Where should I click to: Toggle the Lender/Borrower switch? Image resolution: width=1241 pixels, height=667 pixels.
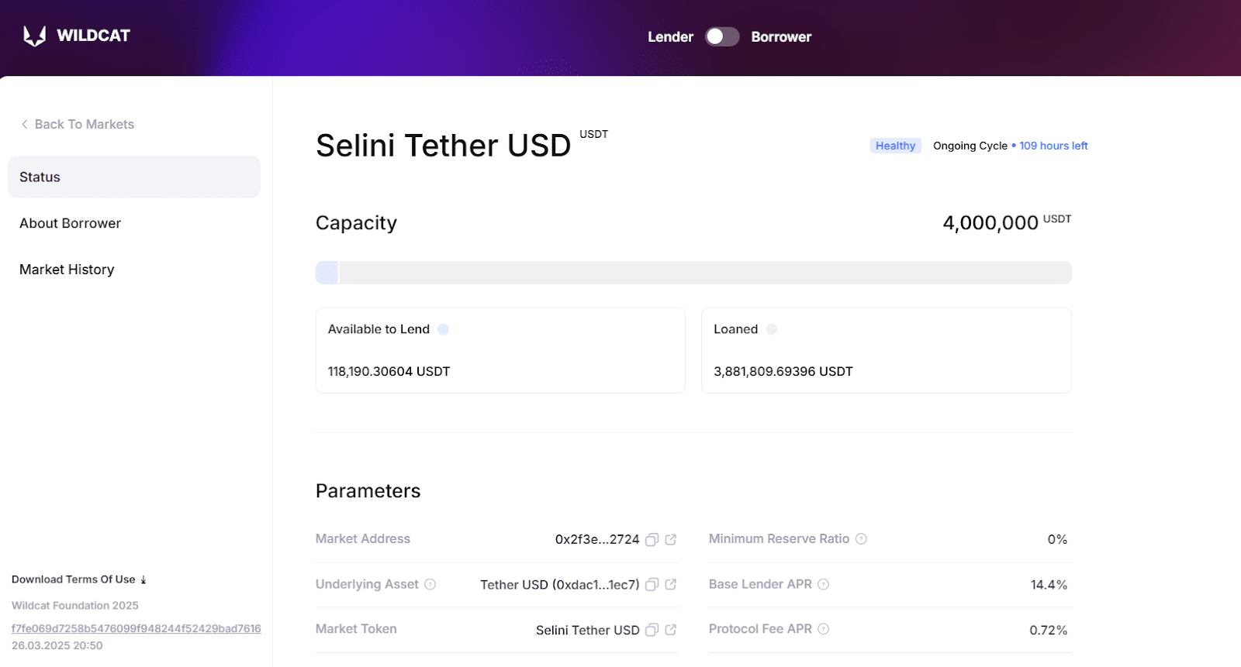[722, 36]
